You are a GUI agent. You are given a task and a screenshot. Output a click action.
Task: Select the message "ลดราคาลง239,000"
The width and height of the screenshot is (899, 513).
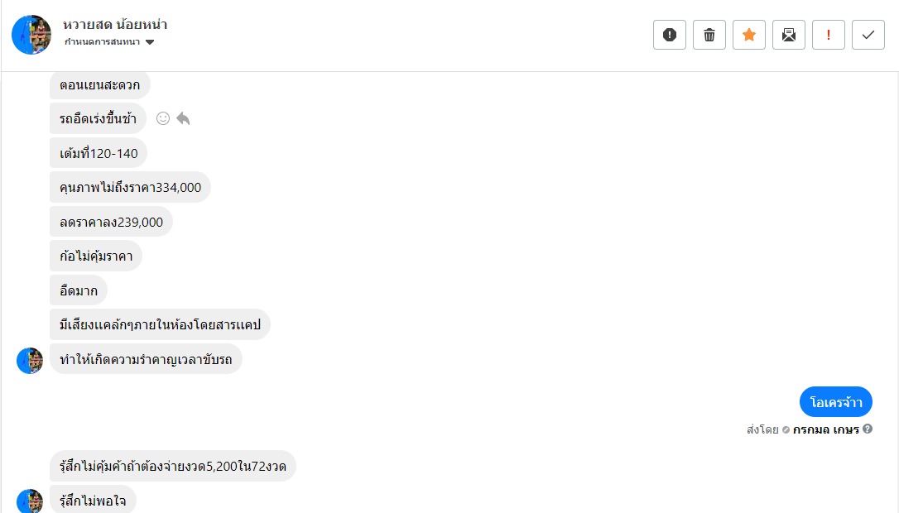(x=111, y=222)
